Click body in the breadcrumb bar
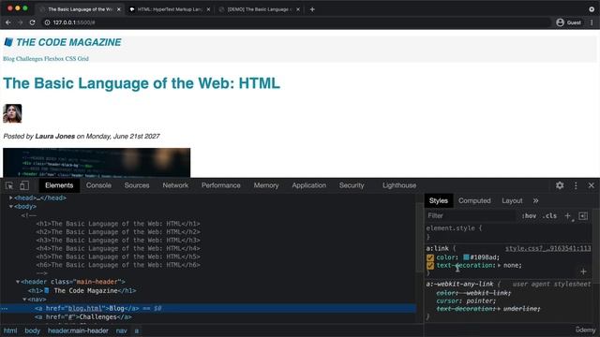 coord(32,330)
